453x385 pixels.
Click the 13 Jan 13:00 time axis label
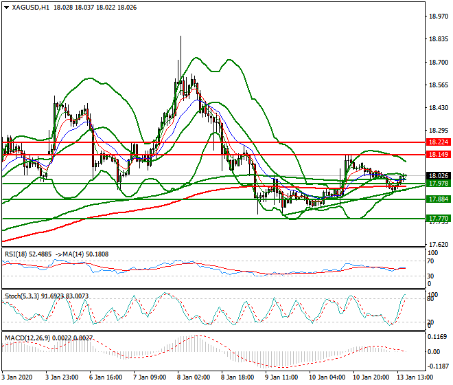click(415, 377)
